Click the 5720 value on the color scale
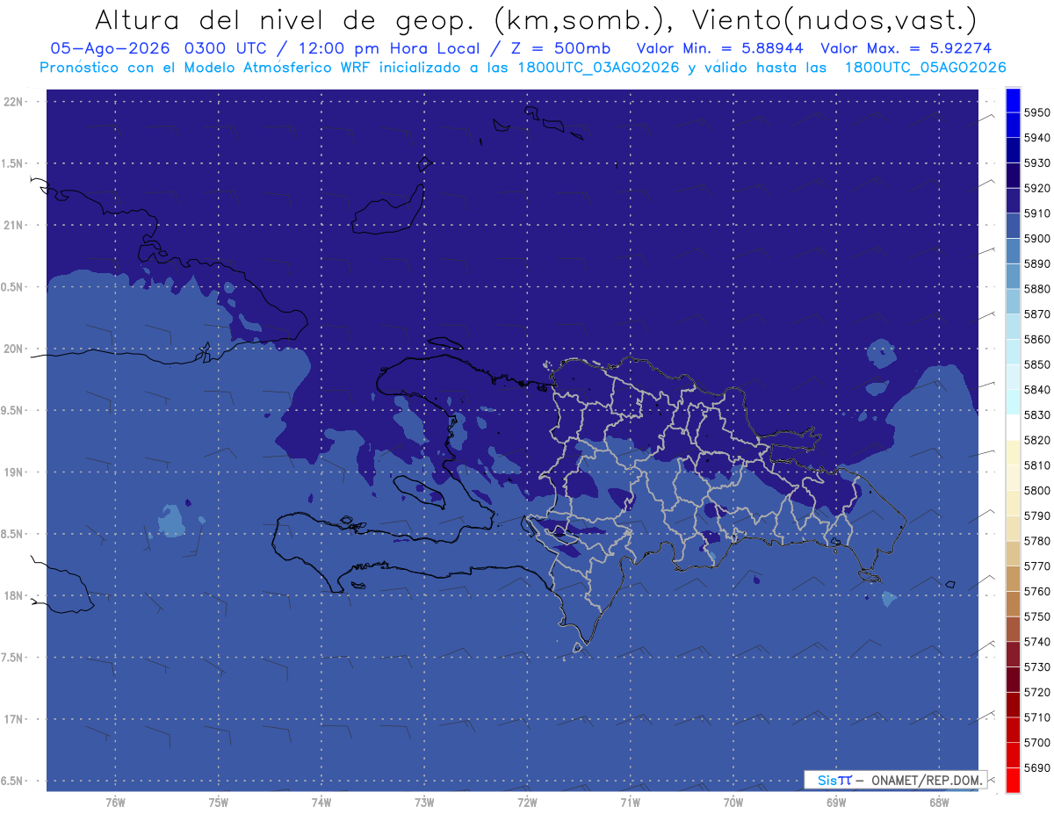 (x=1037, y=692)
